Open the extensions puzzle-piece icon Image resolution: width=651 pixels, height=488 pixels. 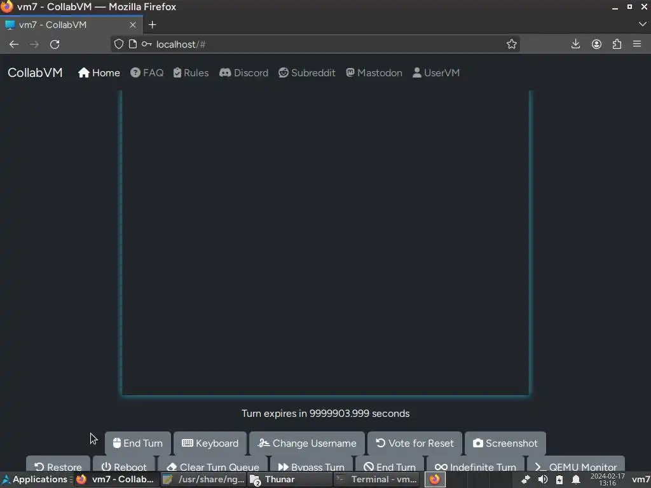[617, 44]
